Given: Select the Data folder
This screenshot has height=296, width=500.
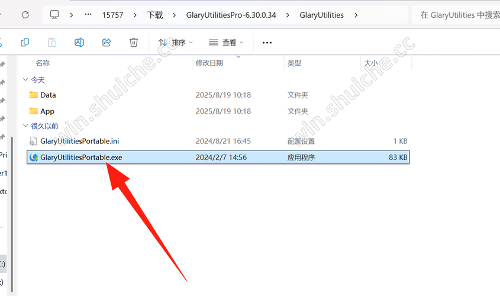Looking at the screenshot, I should click(x=48, y=95).
